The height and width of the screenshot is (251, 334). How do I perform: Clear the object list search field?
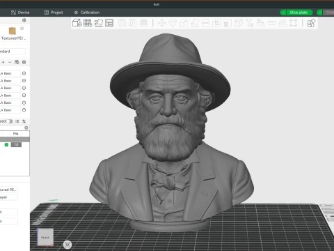[26, 128]
